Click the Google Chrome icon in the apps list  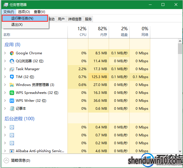click(12, 53)
